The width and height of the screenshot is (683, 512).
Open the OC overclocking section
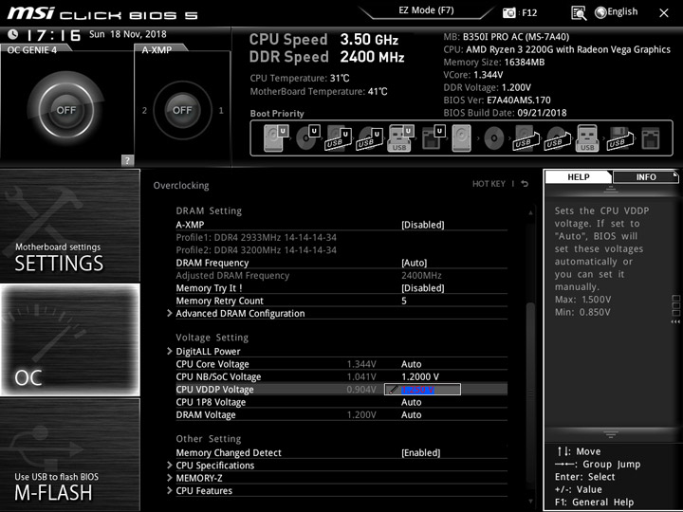click(70, 340)
